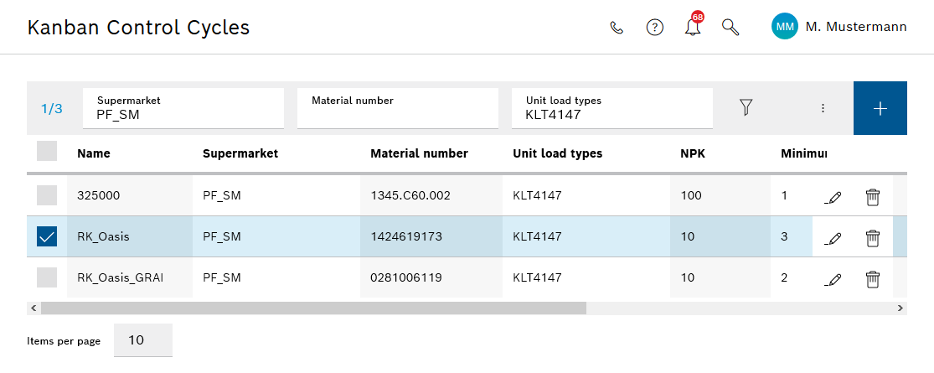
Task: Click the Material number filter field
Action: pos(398,108)
